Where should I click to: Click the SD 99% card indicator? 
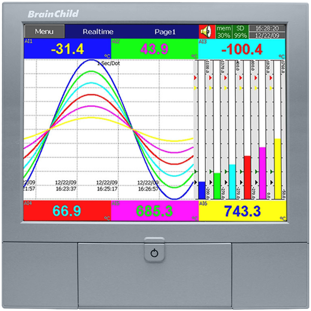coord(240,32)
